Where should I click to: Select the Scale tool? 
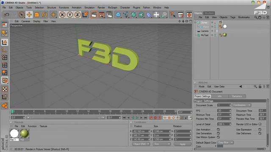point(37,15)
